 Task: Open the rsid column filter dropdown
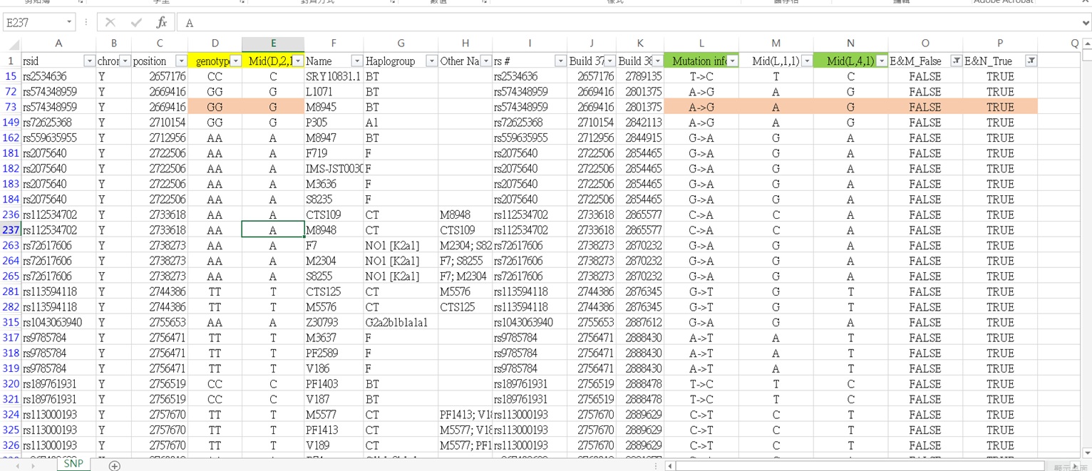89,61
